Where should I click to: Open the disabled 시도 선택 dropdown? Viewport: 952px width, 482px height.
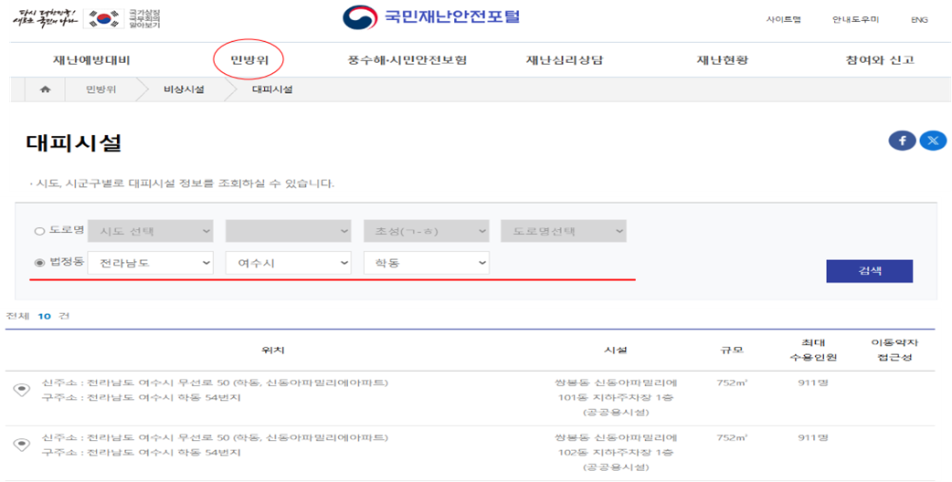[151, 231]
